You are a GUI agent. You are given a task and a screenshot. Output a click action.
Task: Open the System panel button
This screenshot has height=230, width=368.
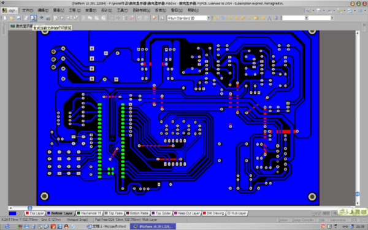click(x=283, y=220)
